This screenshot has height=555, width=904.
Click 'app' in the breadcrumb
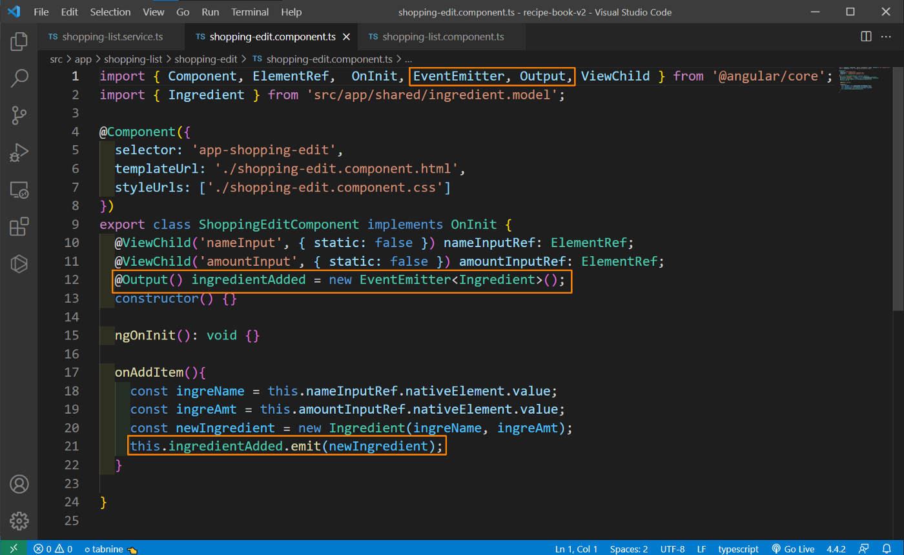83,59
